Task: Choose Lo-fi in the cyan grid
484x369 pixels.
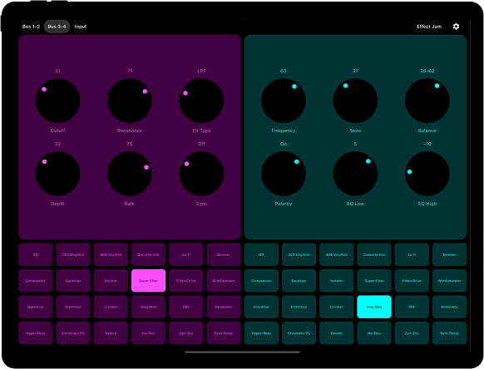Action: pyautogui.click(x=412, y=254)
